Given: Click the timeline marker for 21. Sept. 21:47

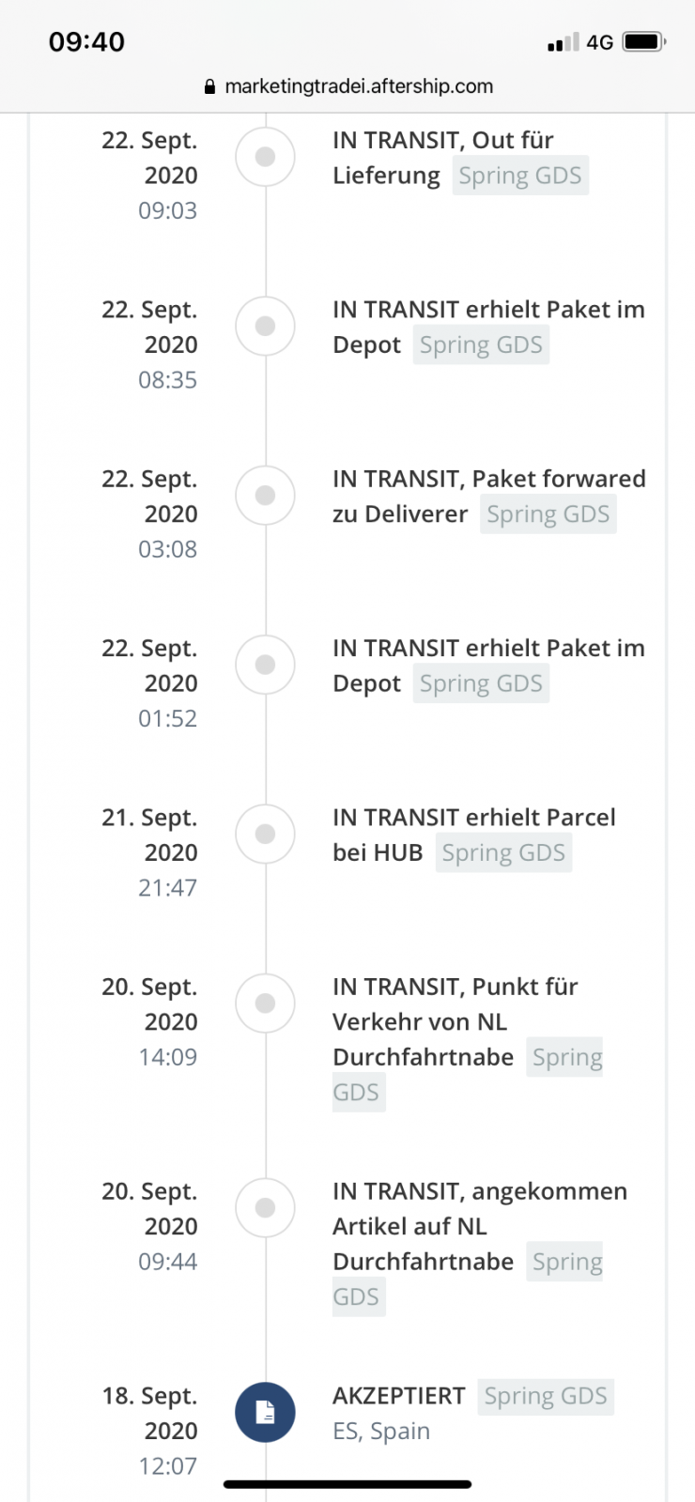Looking at the screenshot, I should pos(265,834).
